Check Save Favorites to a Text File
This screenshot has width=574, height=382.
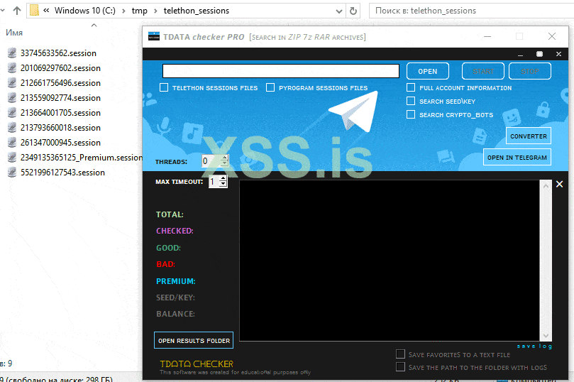pyautogui.click(x=400, y=354)
